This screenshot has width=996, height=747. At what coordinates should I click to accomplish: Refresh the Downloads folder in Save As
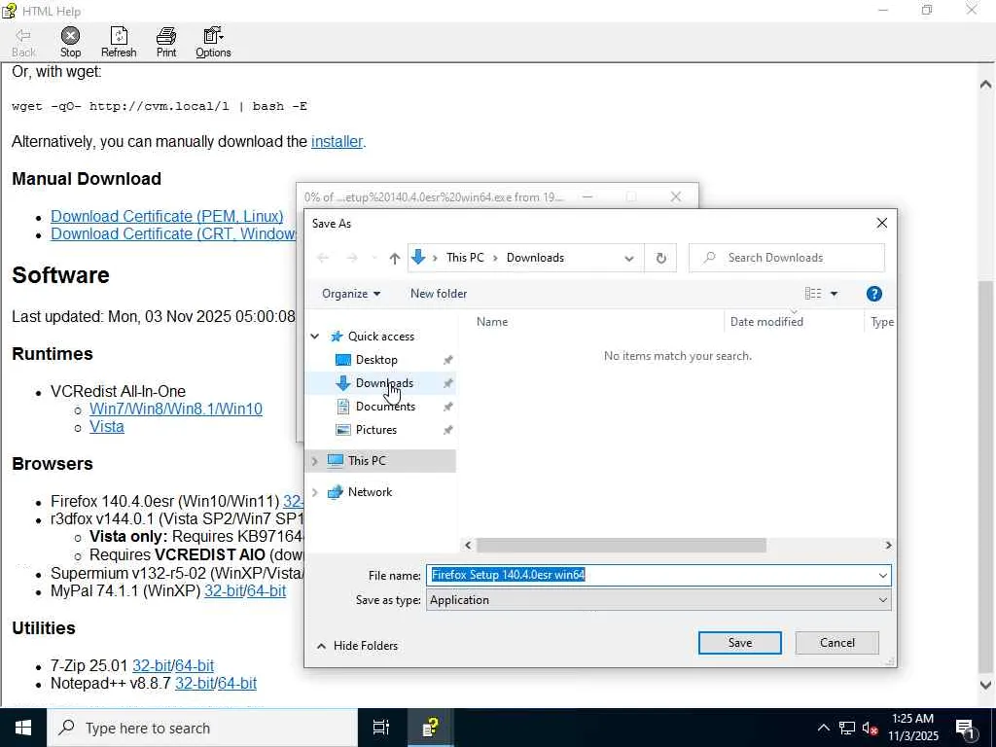point(660,258)
